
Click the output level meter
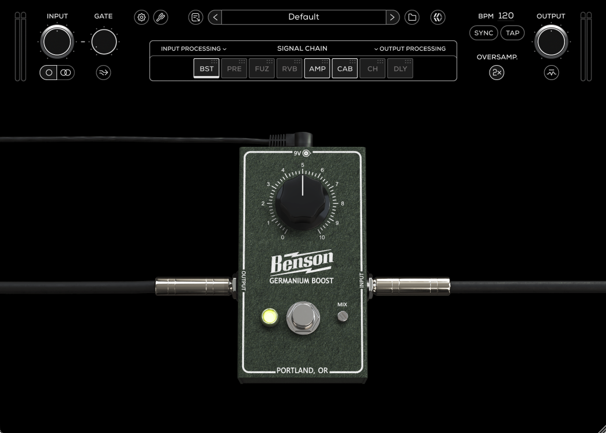click(x=586, y=47)
